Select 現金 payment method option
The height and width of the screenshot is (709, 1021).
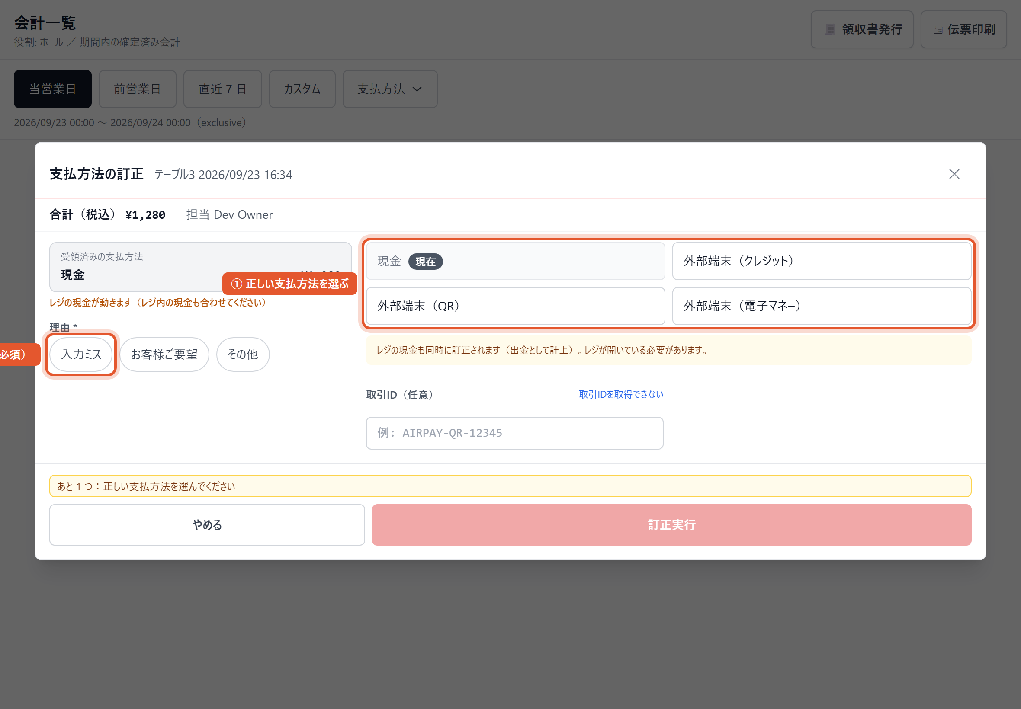pos(515,261)
